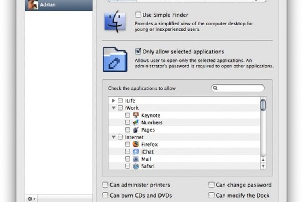303x202 pixels.
Task: Check the iWork group checkbox
Action: [120, 108]
